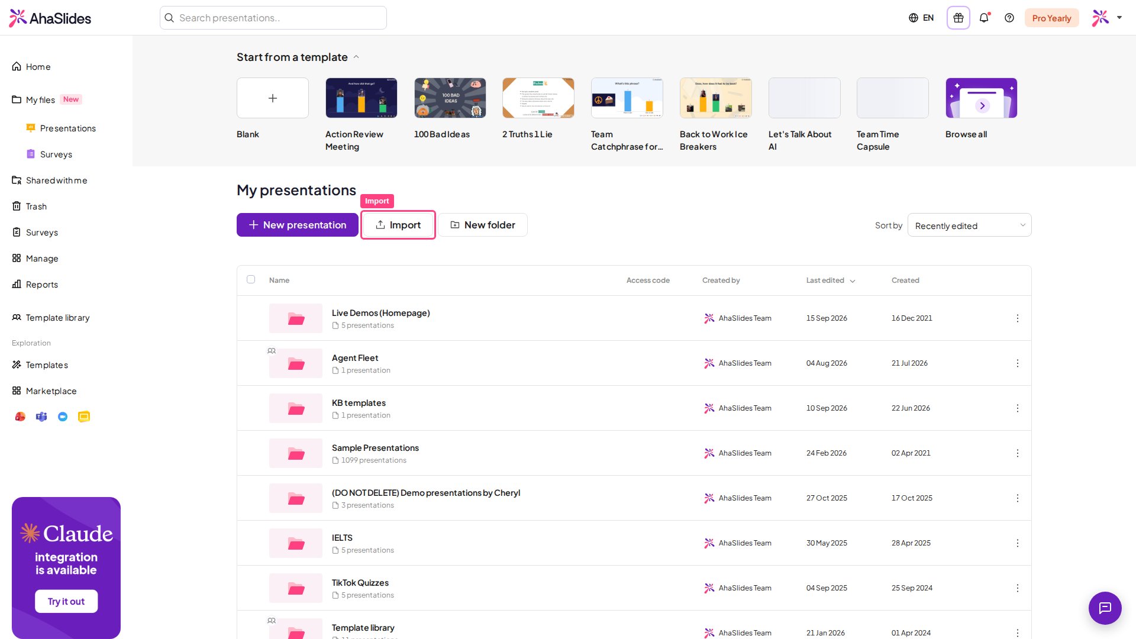The width and height of the screenshot is (1136, 639).
Task: Open the Zoom integration icon
Action: coord(63,417)
